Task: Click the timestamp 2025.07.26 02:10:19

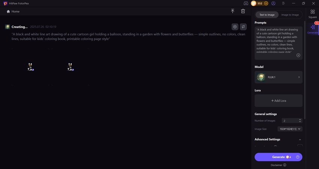Action: pos(43,27)
